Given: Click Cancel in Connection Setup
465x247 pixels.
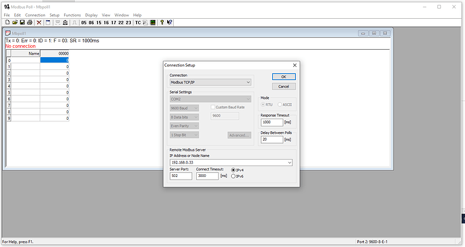Looking at the screenshot, I should tap(284, 86).
